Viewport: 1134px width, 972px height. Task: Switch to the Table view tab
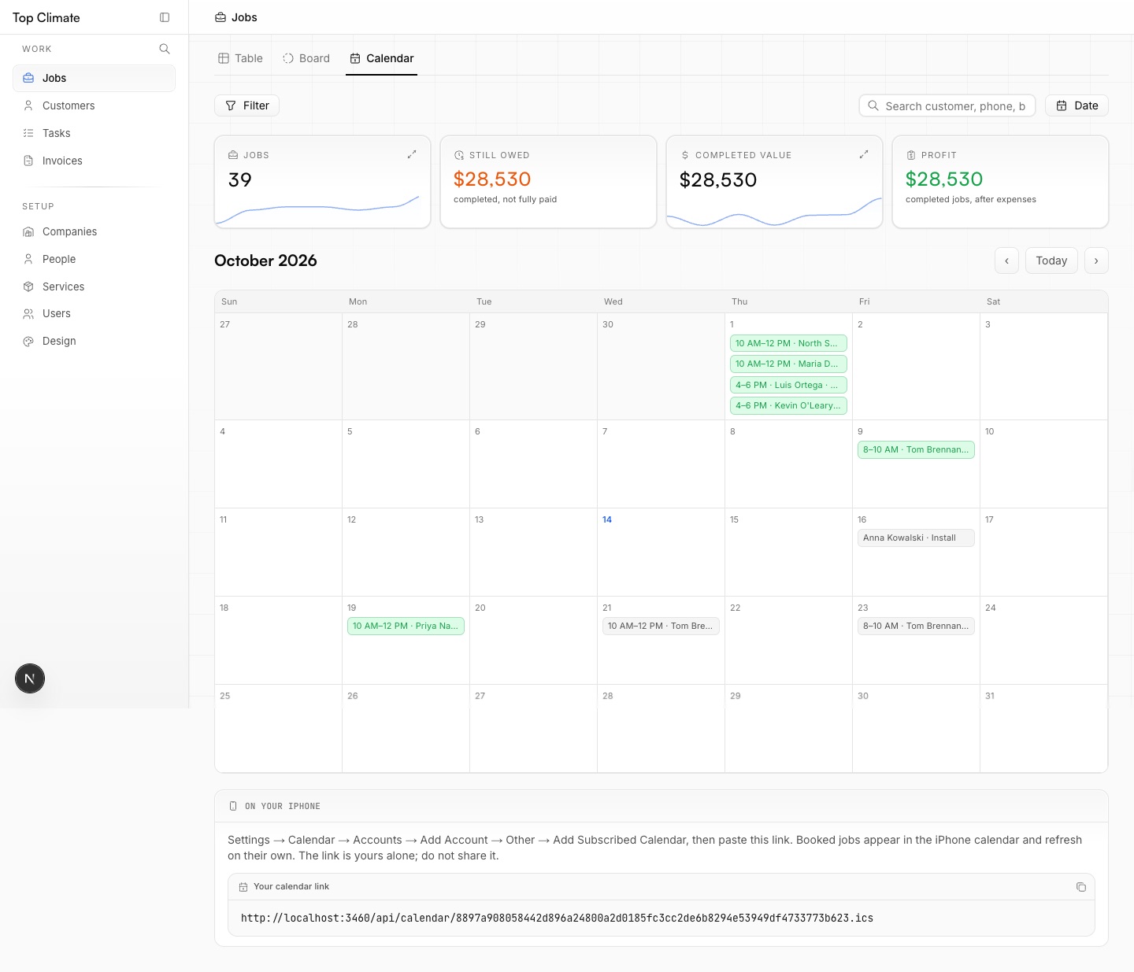[240, 58]
